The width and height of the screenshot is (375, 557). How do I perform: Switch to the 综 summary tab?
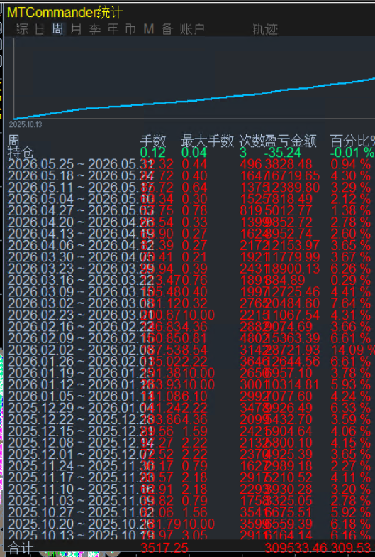23,28
